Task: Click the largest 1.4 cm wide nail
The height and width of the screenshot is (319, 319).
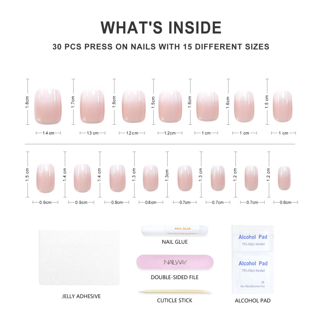Action: click(48, 107)
